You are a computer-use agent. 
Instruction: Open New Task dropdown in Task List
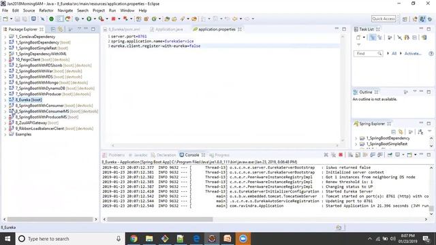click(364, 37)
